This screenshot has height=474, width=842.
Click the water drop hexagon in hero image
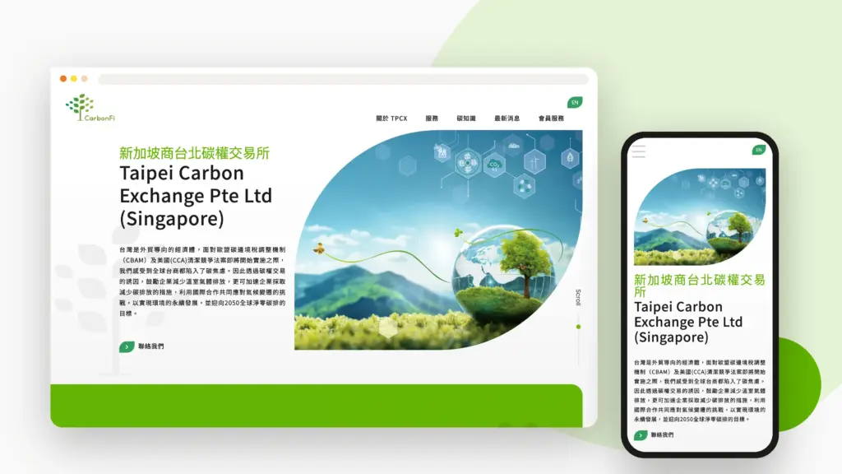point(571,157)
